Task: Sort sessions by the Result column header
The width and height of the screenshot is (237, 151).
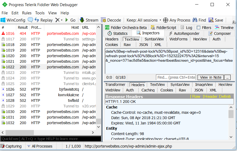Action: pyautogui.click(x=23, y=27)
